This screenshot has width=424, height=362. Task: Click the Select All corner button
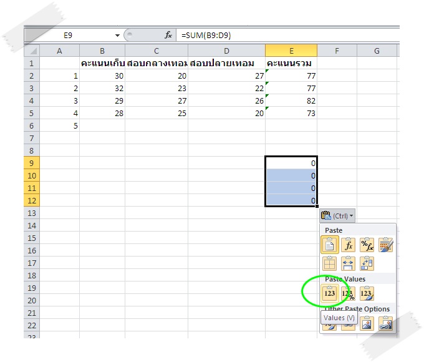point(32,51)
